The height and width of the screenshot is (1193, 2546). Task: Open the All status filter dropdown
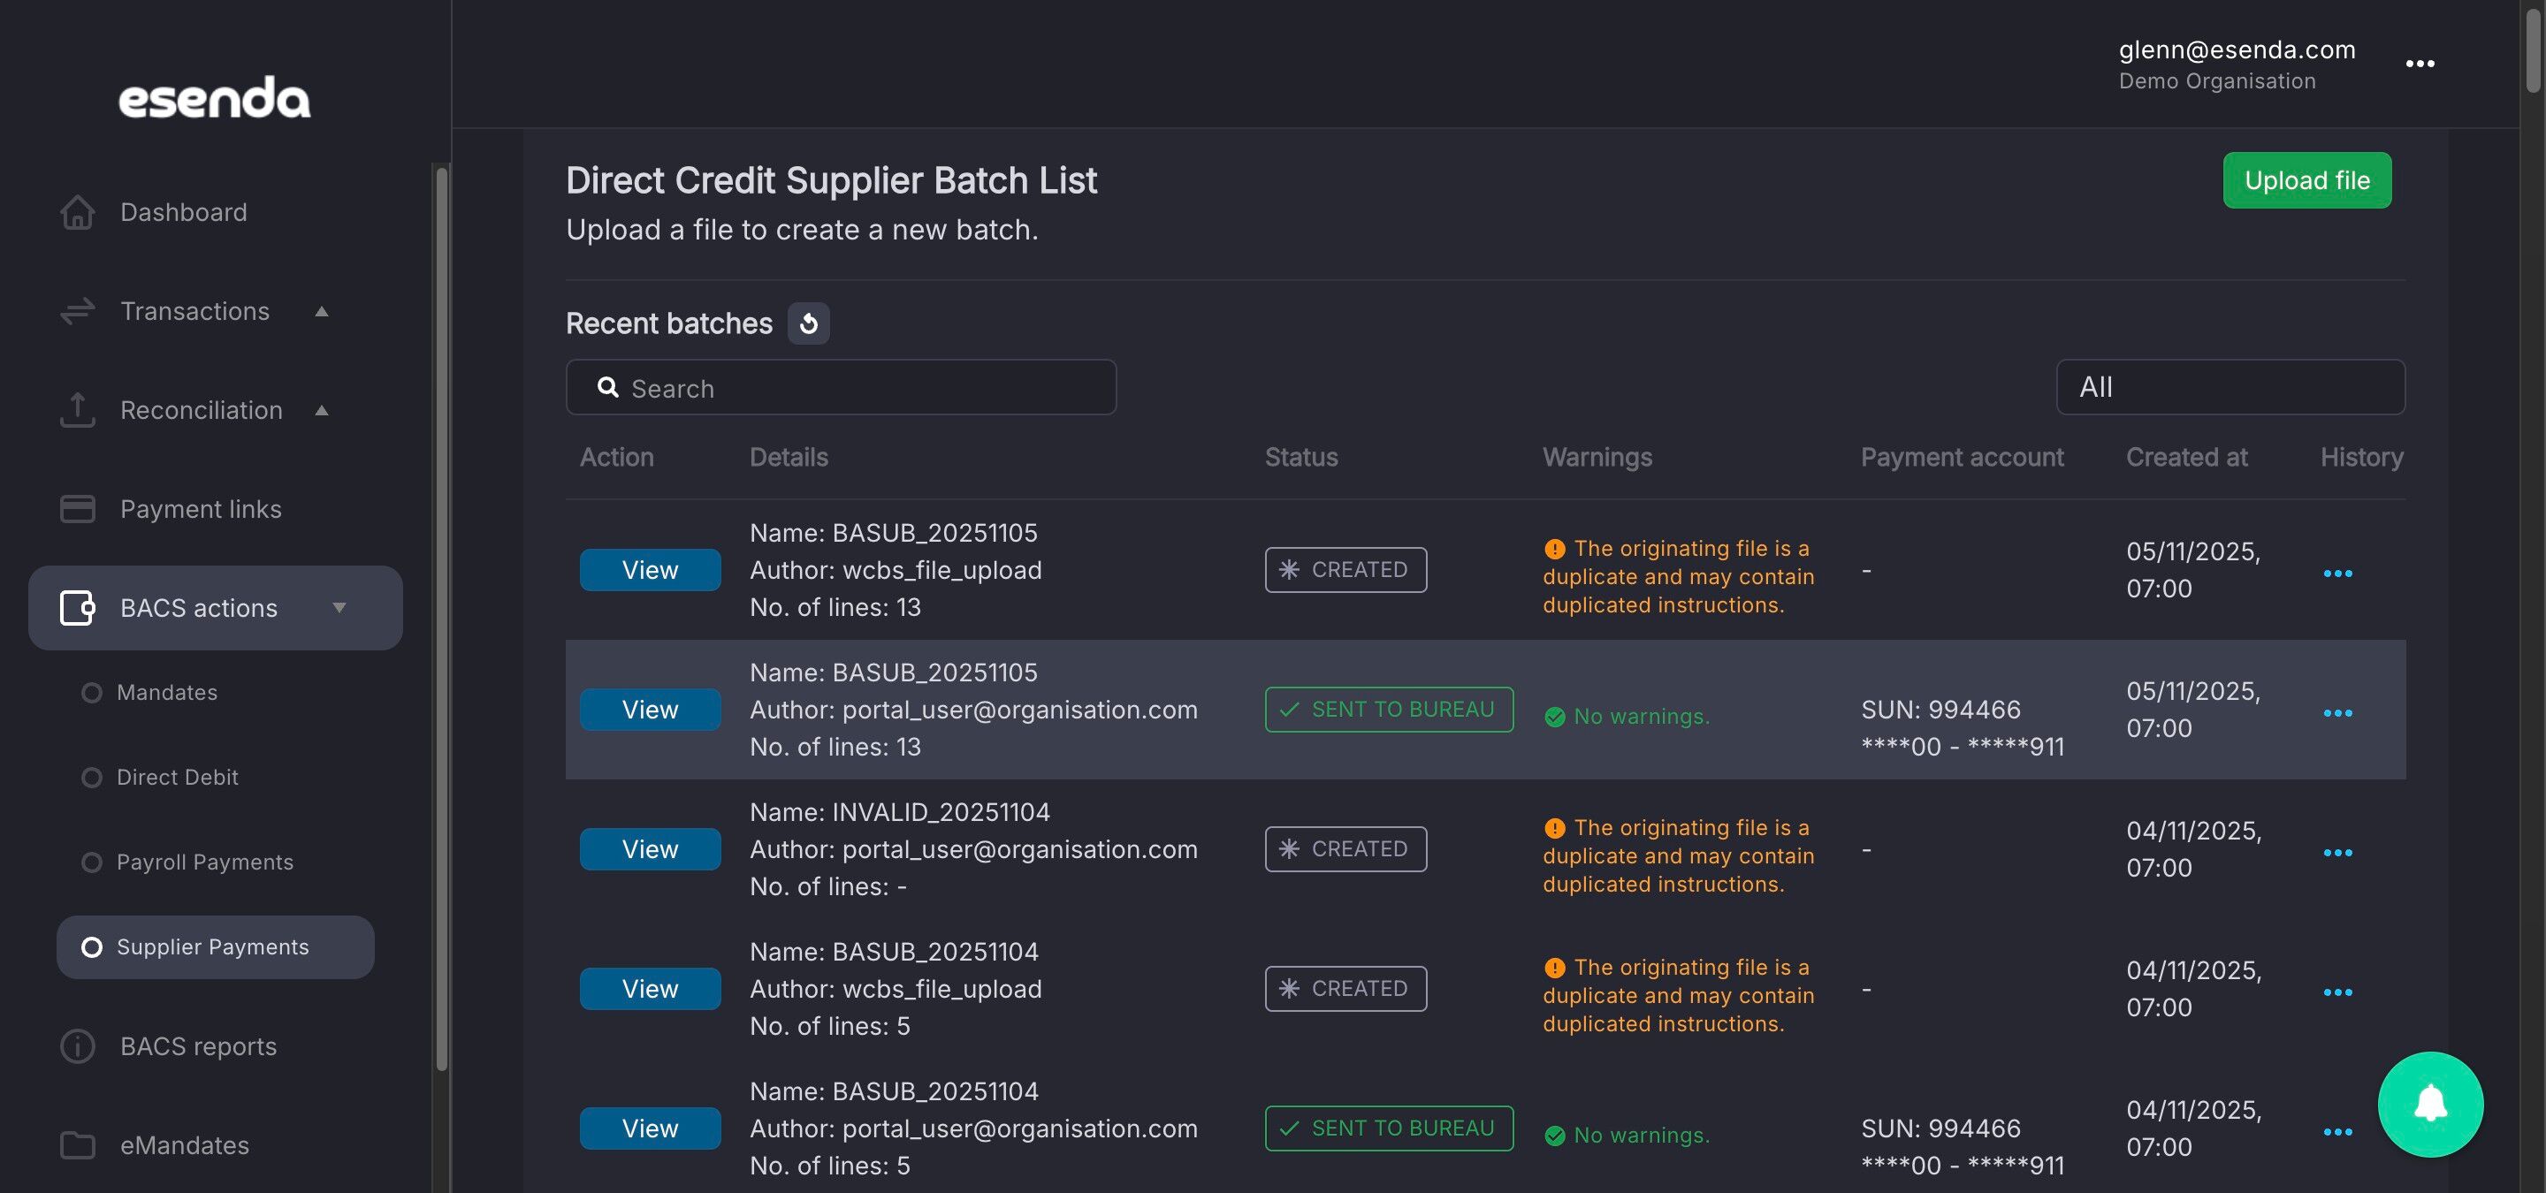point(2230,387)
